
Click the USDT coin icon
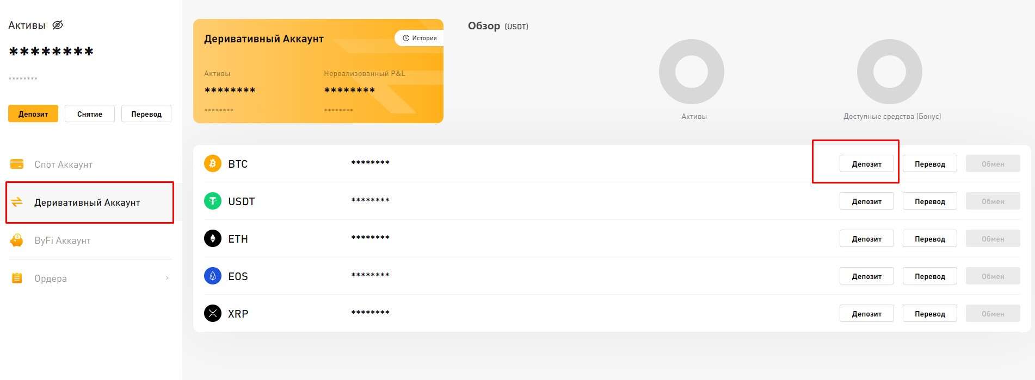(x=213, y=201)
